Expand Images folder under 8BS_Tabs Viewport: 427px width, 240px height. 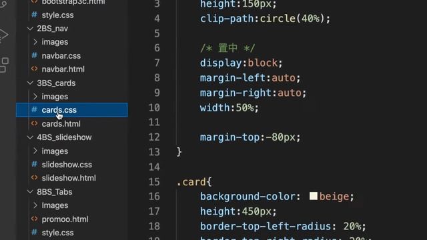pyautogui.click(x=35, y=205)
